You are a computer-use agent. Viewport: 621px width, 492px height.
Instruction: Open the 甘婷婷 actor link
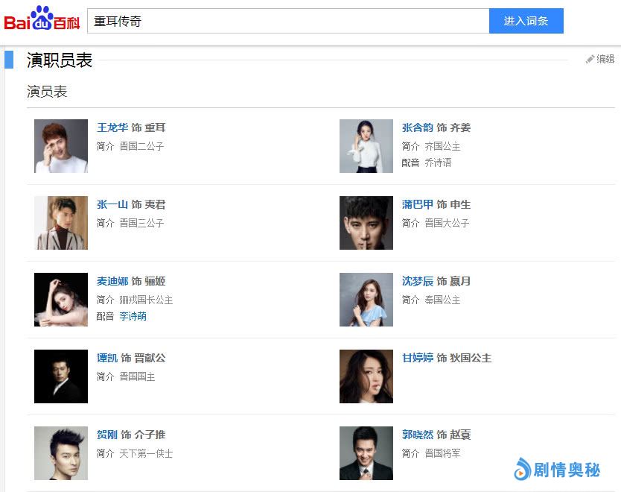click(x=418, y=358)
